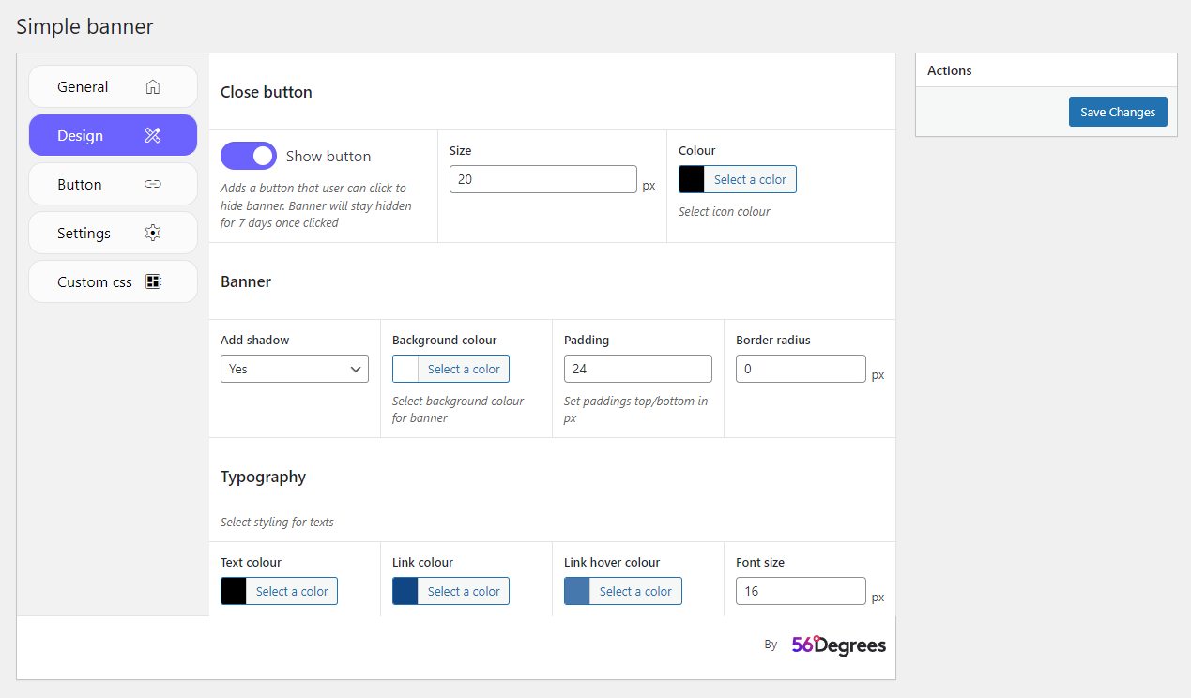Click the Padding input field
The height and width of the screenshot is (698, 1191).
pyautogui.click(x=637, y=370)
